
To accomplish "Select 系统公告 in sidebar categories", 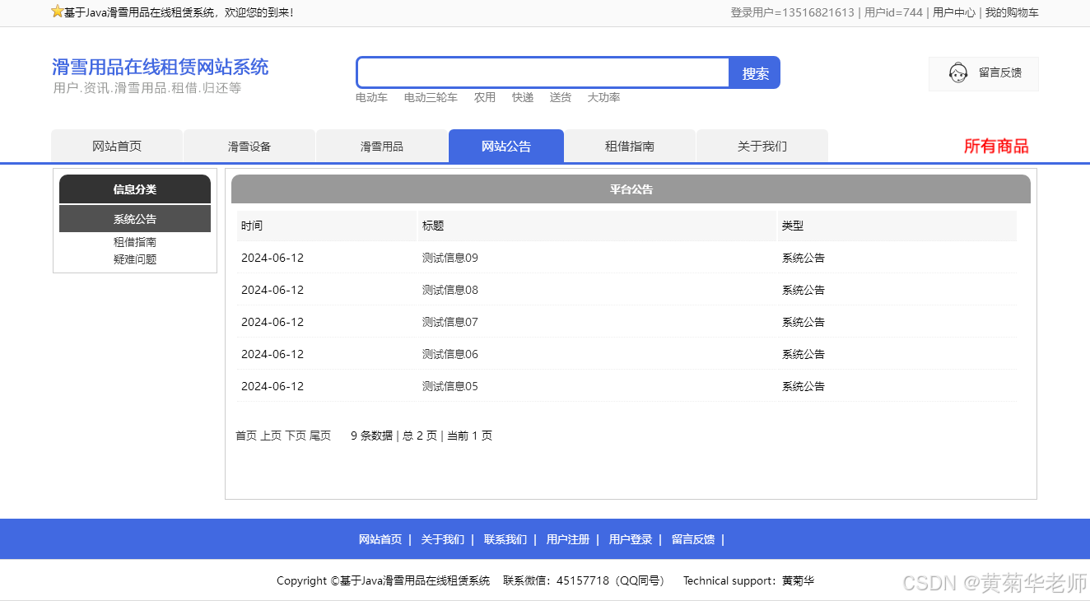I will coord(135,219).
